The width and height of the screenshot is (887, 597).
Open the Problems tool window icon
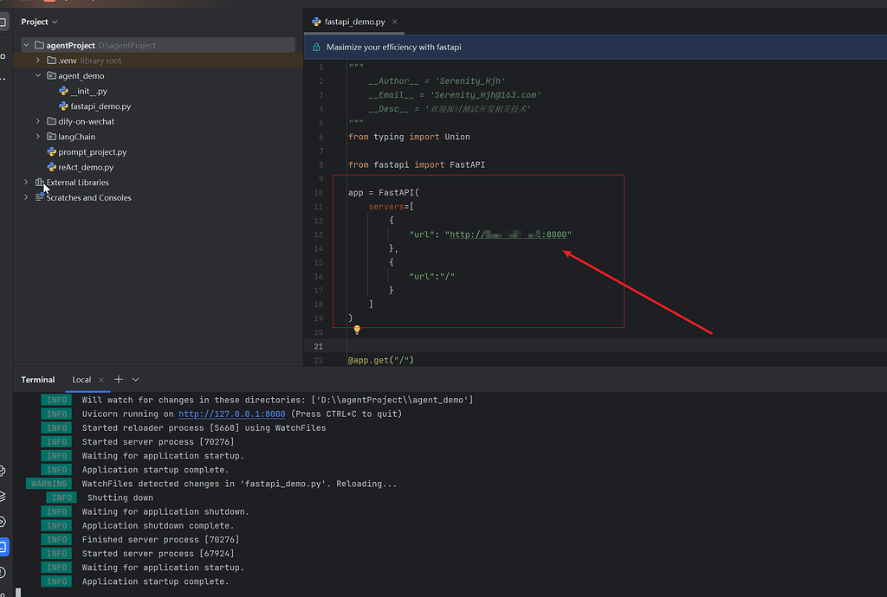(x=3, y=572)
